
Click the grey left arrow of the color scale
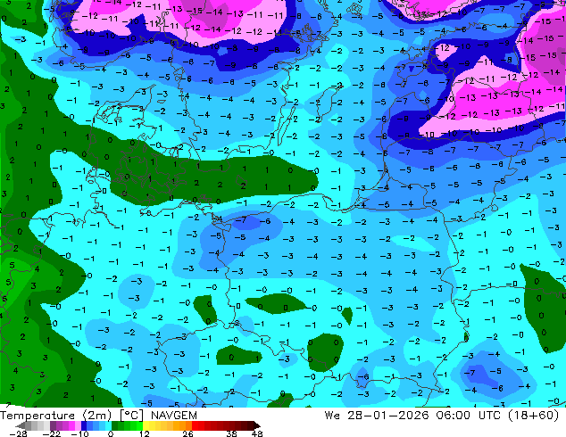click(x=20, y=425)
